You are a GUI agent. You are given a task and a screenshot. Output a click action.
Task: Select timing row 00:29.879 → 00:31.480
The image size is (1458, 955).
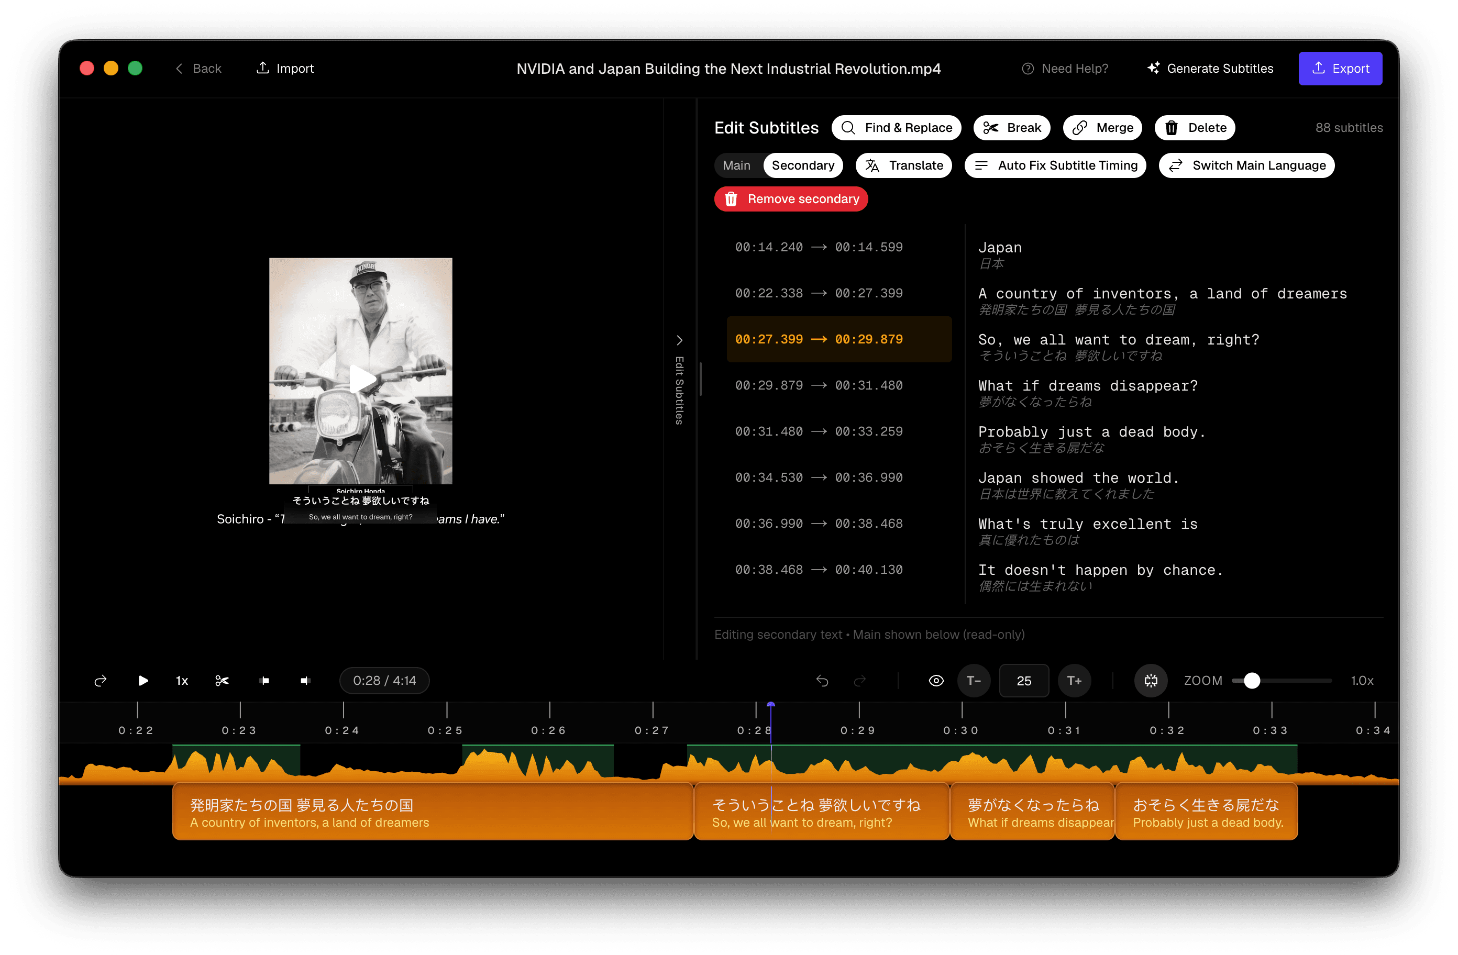tap(838, 385)
